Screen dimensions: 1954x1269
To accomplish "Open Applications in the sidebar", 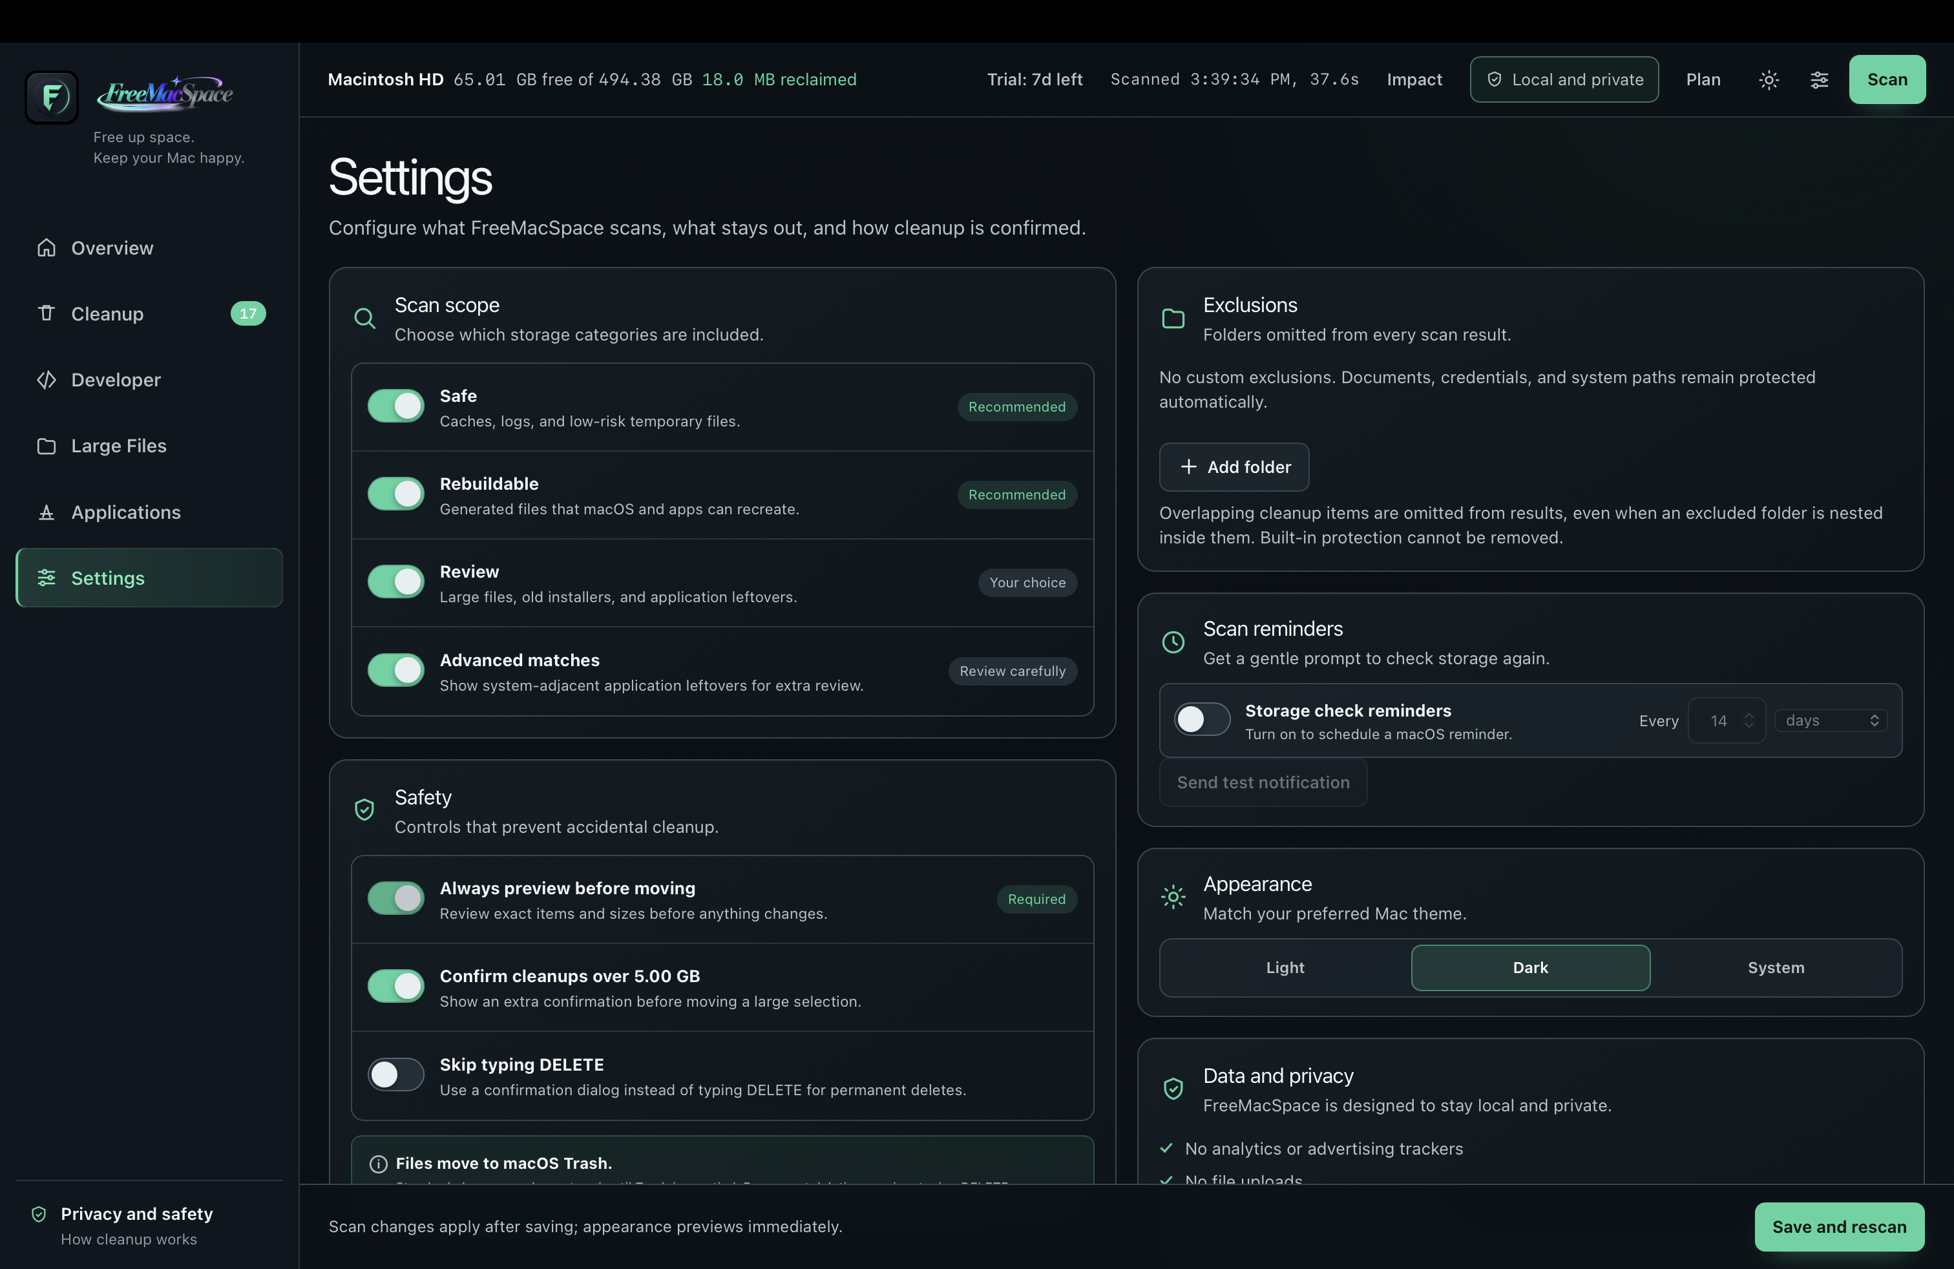I will 149,512.
